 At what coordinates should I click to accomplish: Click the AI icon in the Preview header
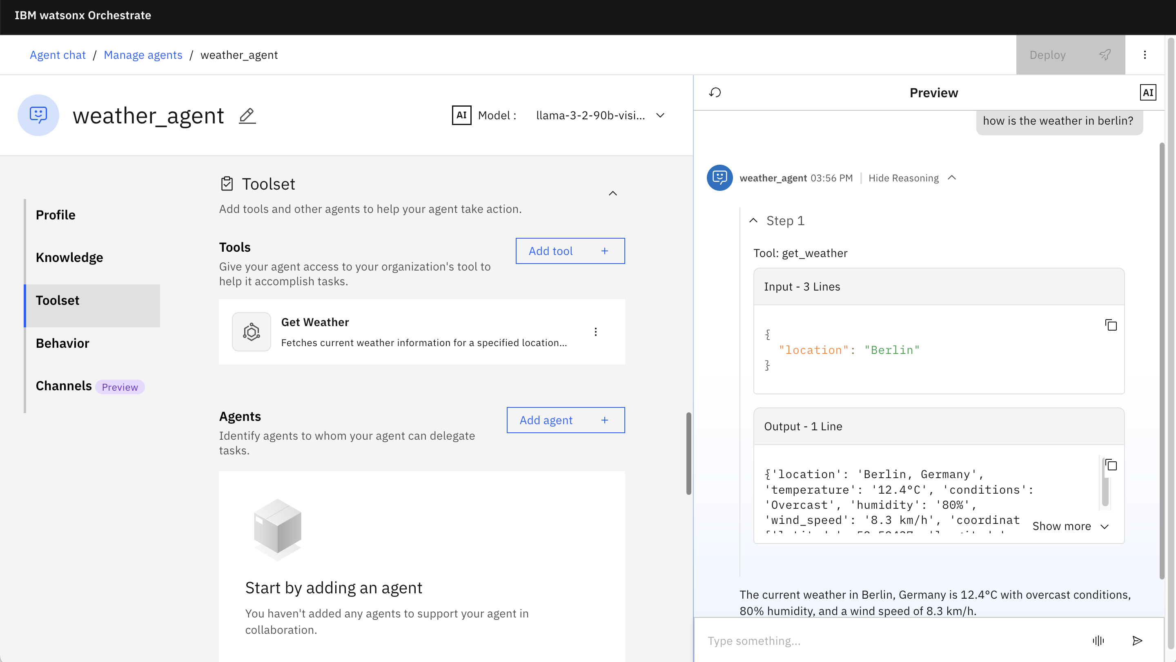click(x=1148, y=93)
